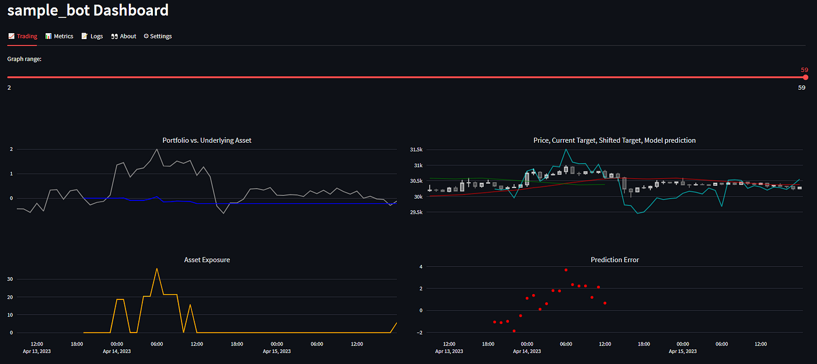Click the teal prediction line's highest peak
Image resolution: width=817 pixels, height=364 pixels.
pyautogui.click(x=565, y=149)
